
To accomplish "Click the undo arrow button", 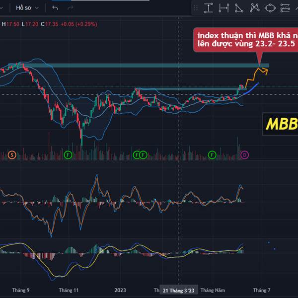I will point(55,8).
